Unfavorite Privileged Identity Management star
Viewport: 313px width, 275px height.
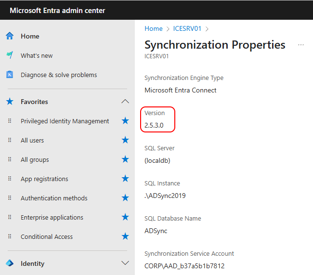pyautogui.click(x=125, y=121)
